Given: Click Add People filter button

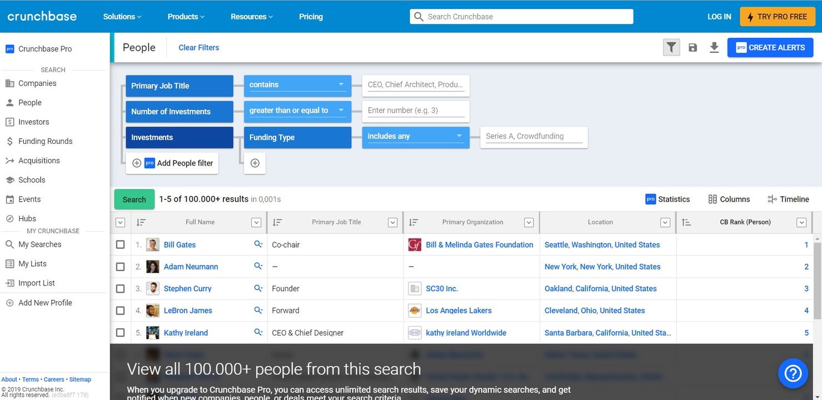Looking at the screenshot, I should click(172, 163).
